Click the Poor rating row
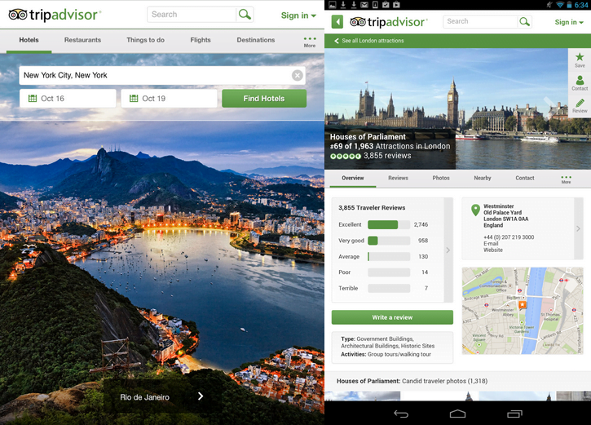The width and height of the screenshot is (591, 425). pos(383,272)
